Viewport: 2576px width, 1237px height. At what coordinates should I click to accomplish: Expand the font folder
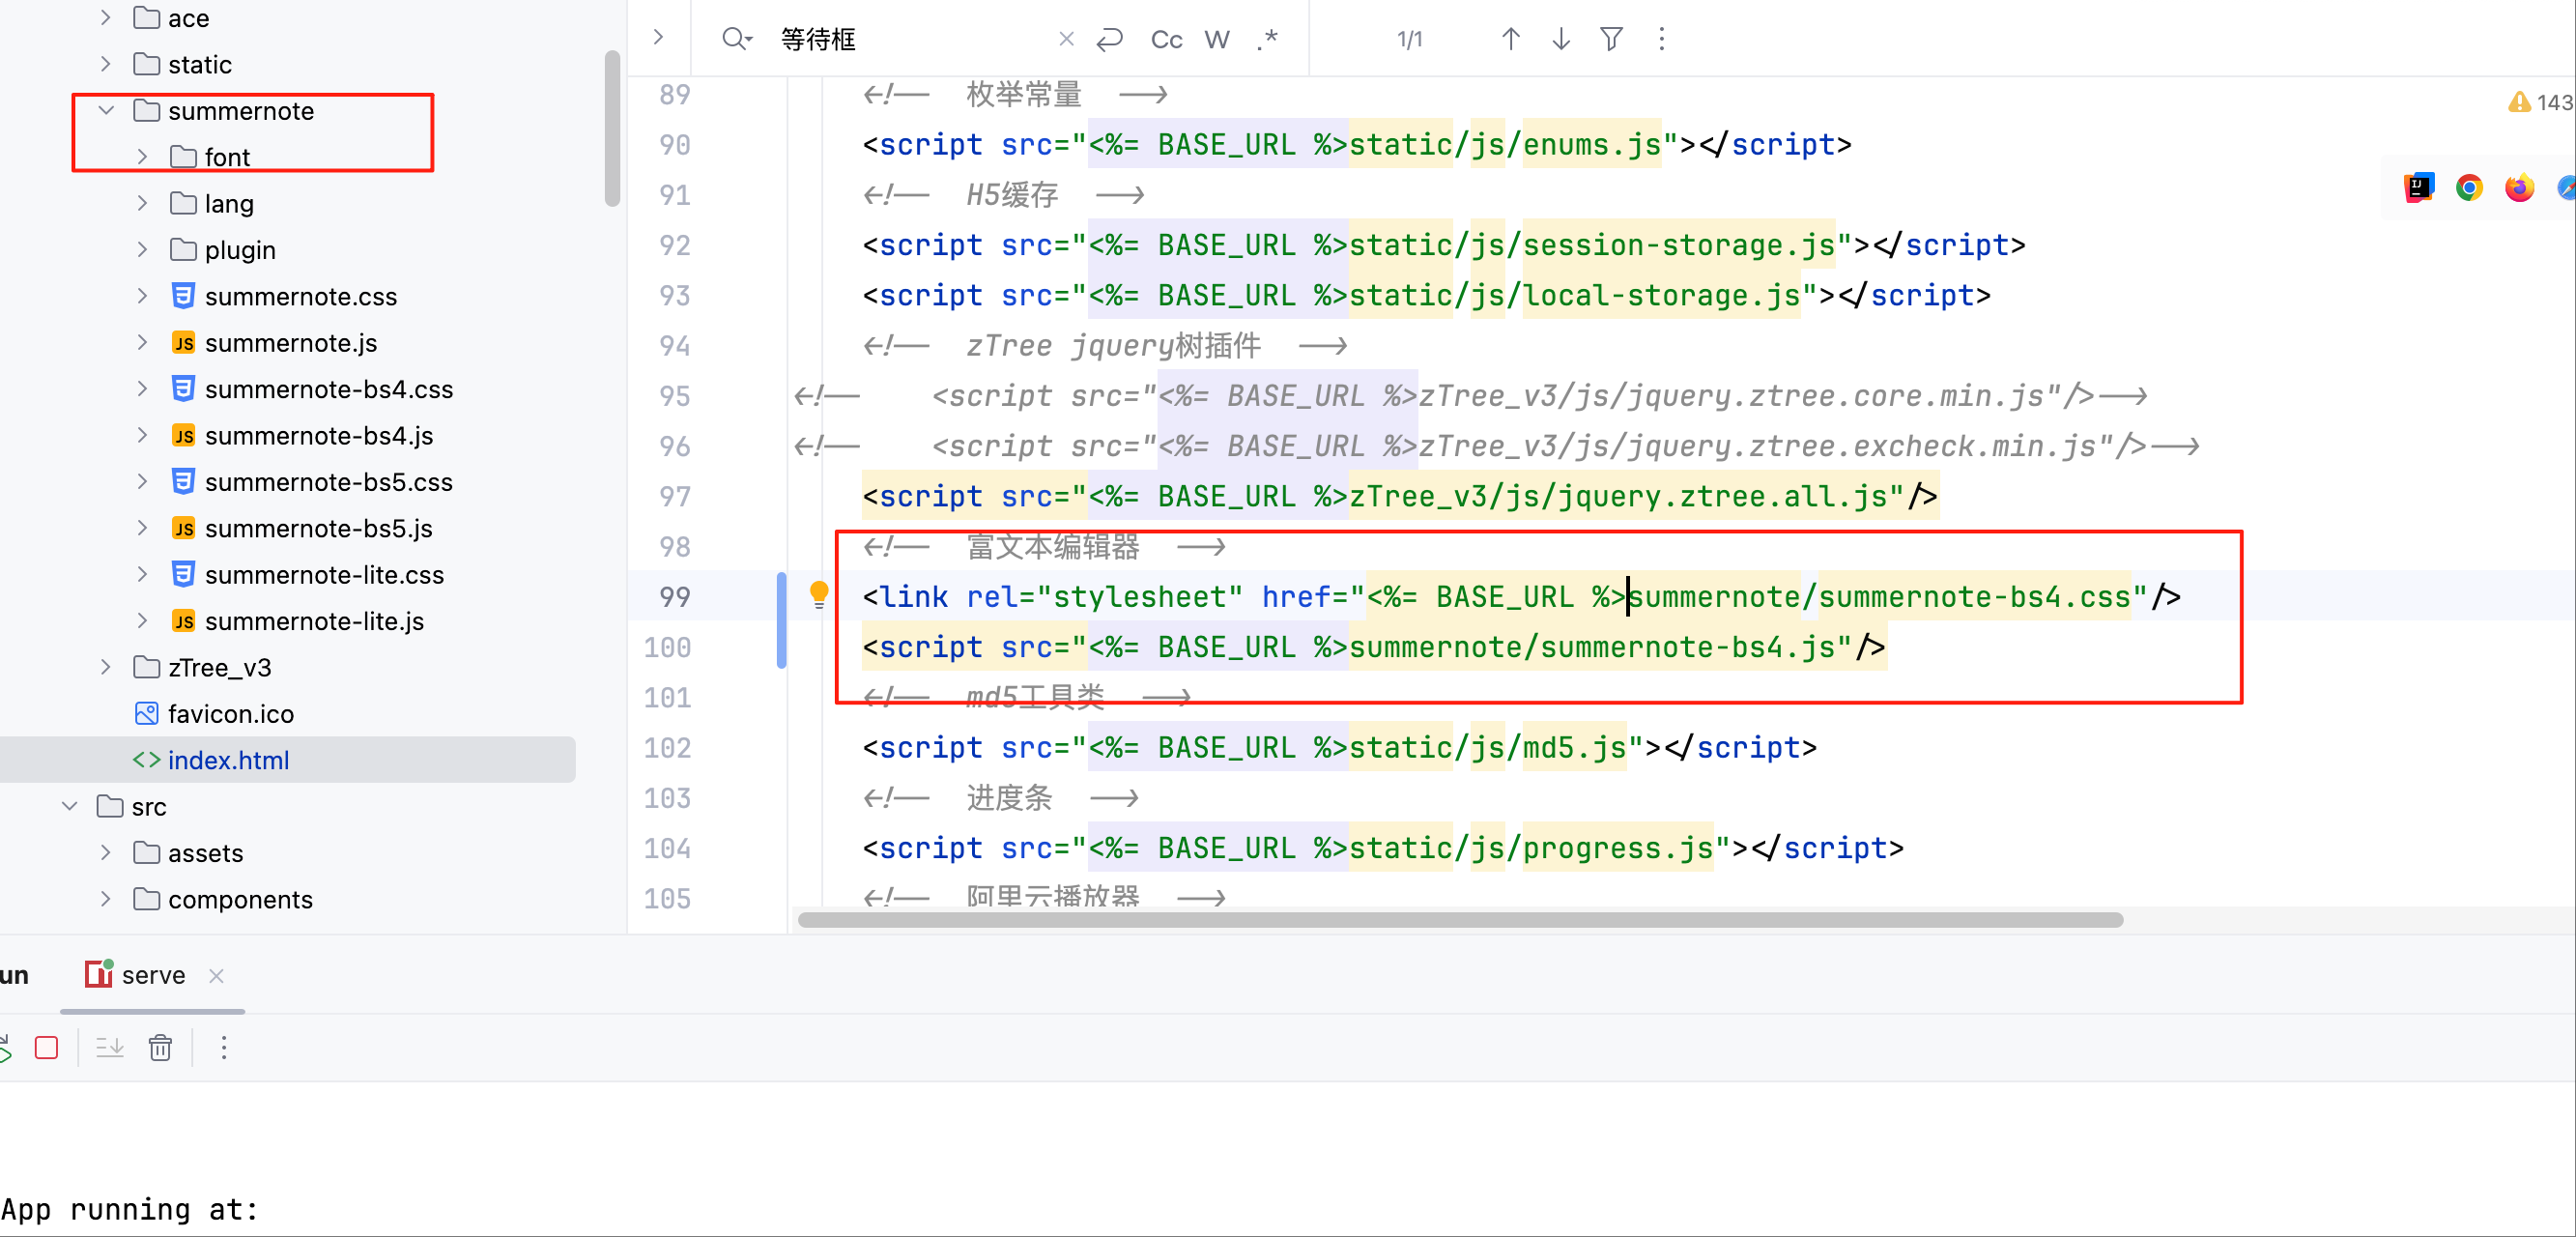pos(142,157)
